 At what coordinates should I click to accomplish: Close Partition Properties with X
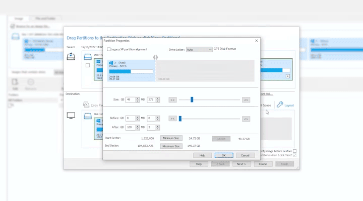click(256, 41)
